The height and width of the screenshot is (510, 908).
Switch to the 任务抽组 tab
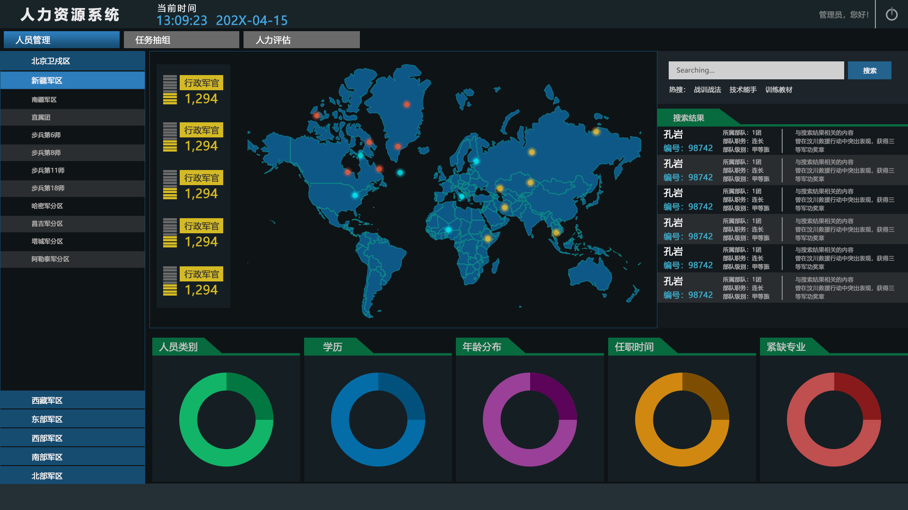tap(181, 40)
